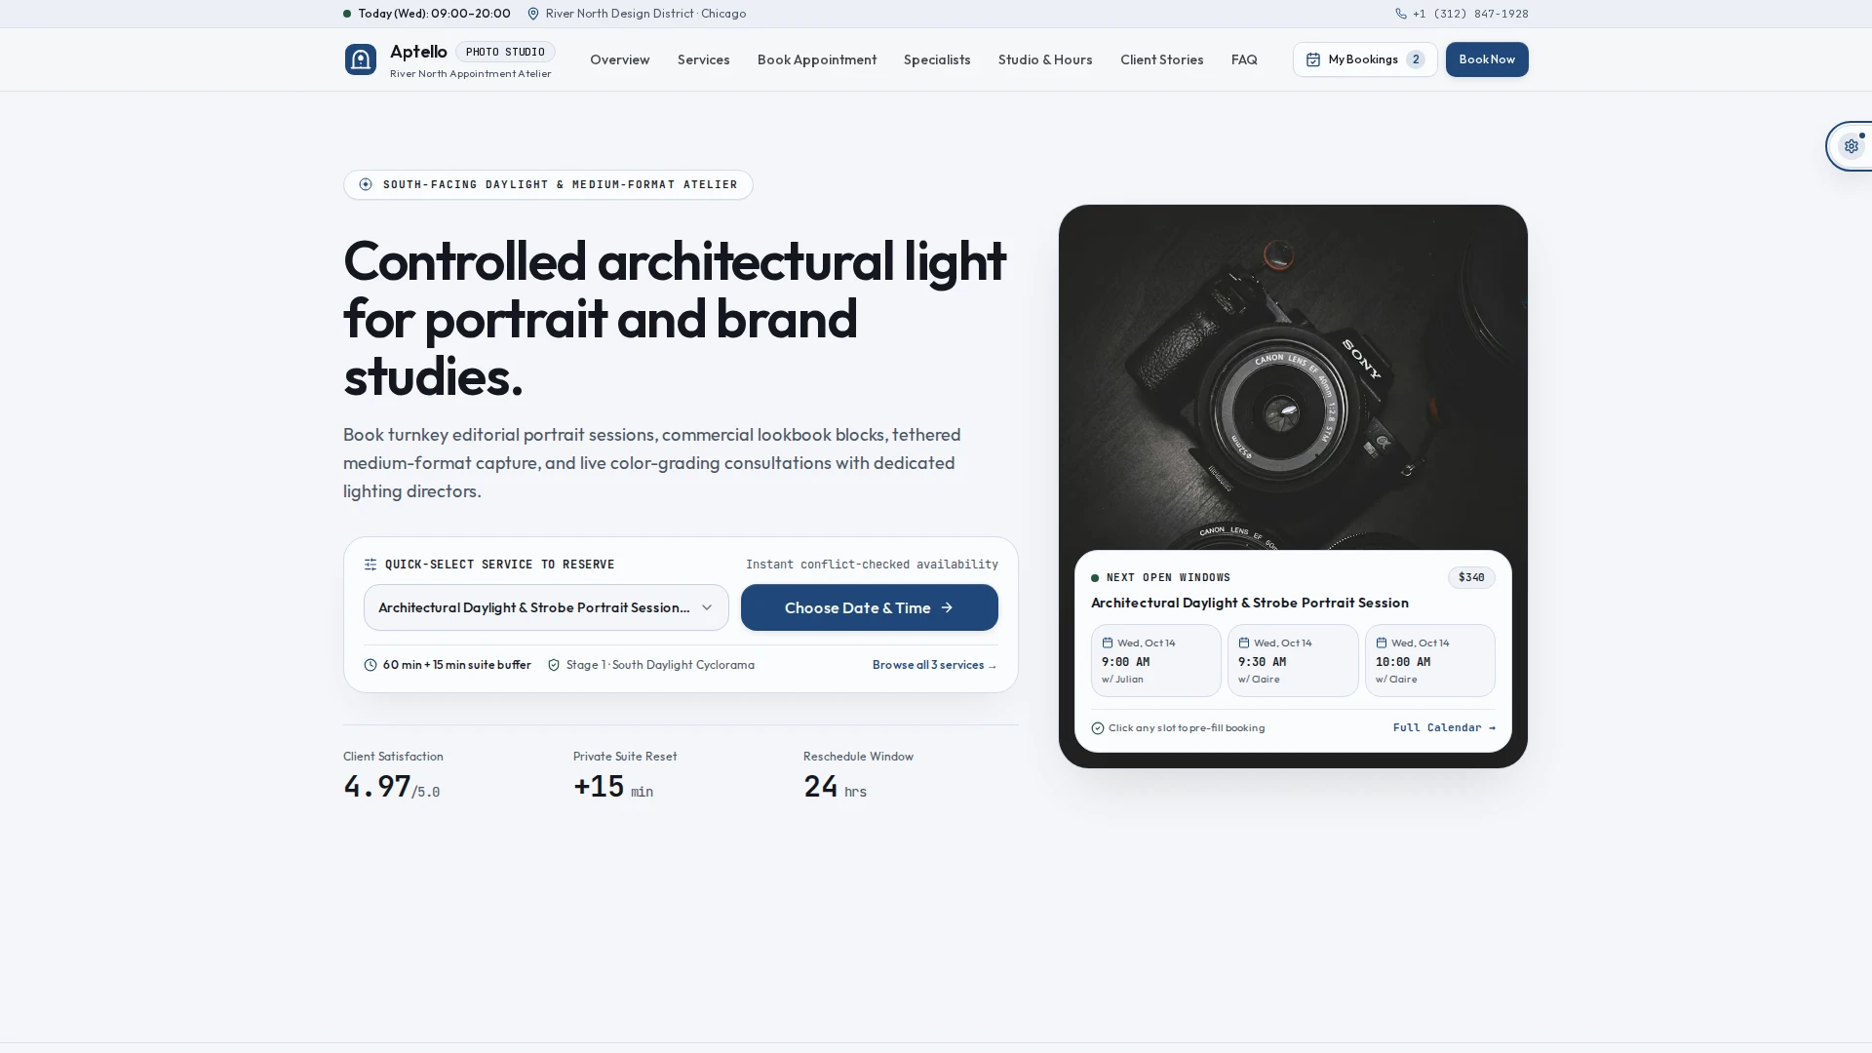
Task: Click the phone icon beside studio number
Action: 1401,14
